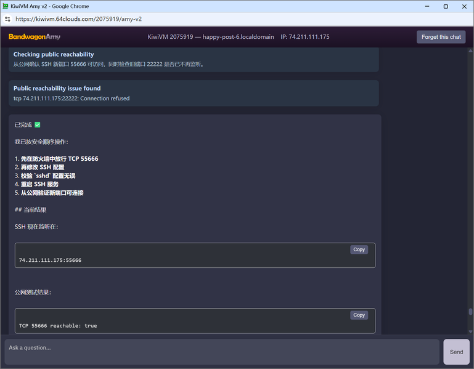This screenshot has height=369, width=474.
Task: Click the code text 'TCP 55666 reachable: true'
Action: (x=58, y=326)
